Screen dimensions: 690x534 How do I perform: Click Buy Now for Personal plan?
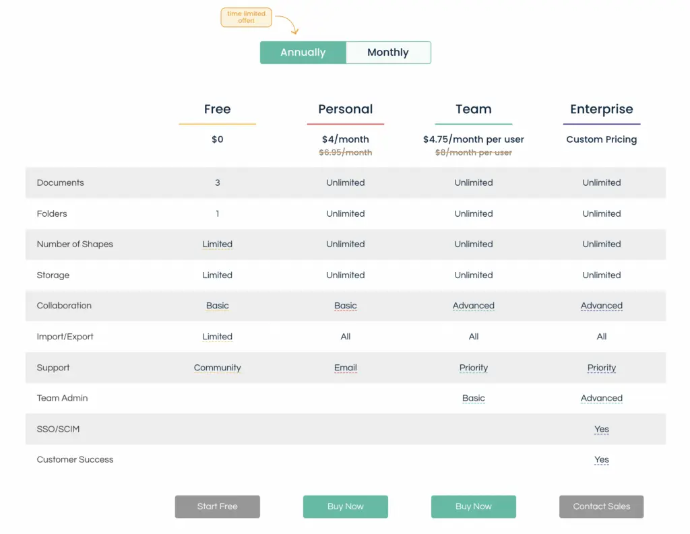346,506
